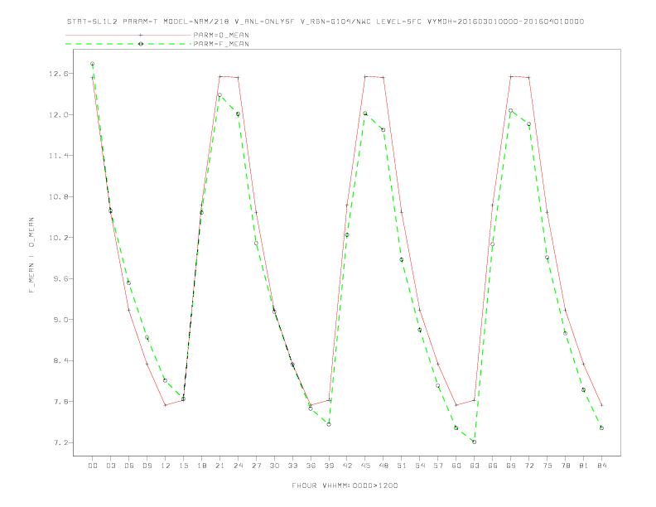Click x-axis tick label 21
Viewport: 656px width, 507px height.
pyautogui.click(x=219, y=466)
